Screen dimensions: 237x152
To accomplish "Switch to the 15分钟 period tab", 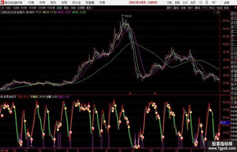I will (32, 8).
